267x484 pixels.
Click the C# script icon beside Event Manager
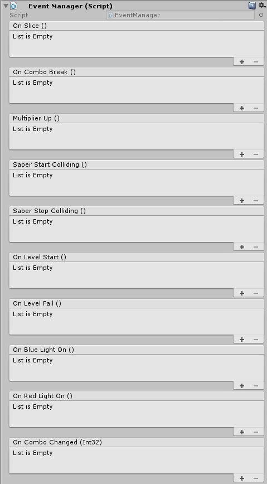click(x=13, y=6)
